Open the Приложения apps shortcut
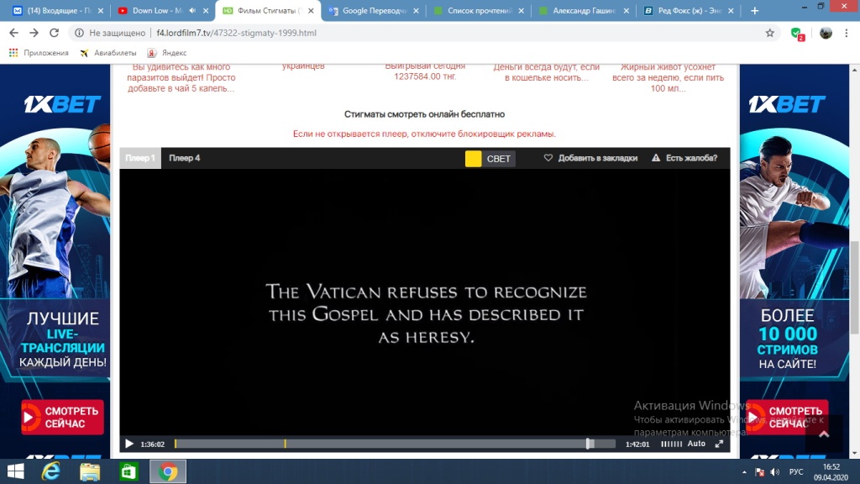The image size is (860, 484). [x=39, y=53]
